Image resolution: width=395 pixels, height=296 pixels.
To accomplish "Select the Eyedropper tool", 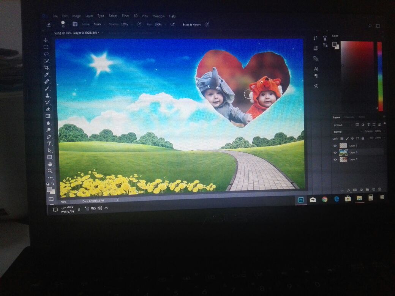I will point(47,74).
